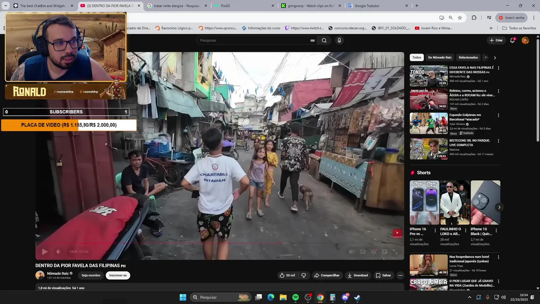Open options for Expondo Golpistas em Barcelona video
Screen dimensions: 540x304
[498, 115]
